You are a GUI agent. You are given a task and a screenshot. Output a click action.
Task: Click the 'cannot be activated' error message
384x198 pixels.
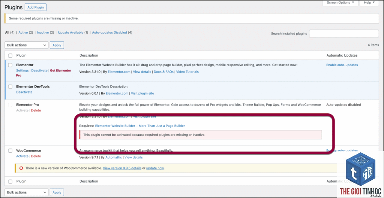144,135
